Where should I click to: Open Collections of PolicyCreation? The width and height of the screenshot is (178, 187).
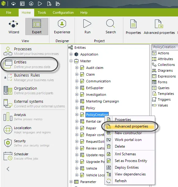163,65
